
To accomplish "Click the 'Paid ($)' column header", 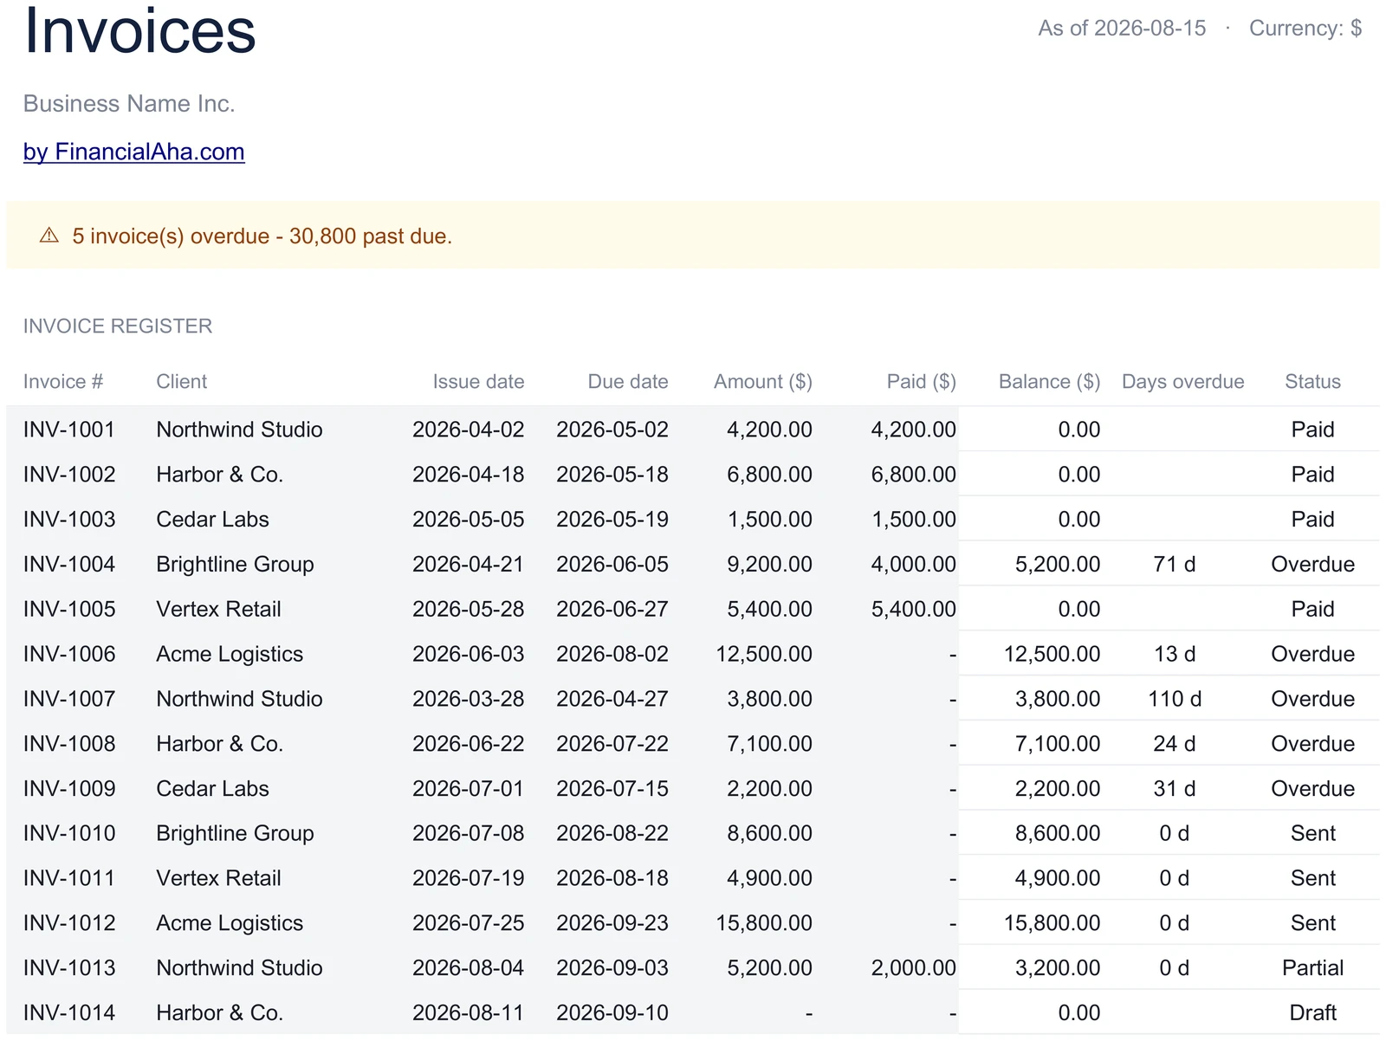I will [x=922, y=382].
